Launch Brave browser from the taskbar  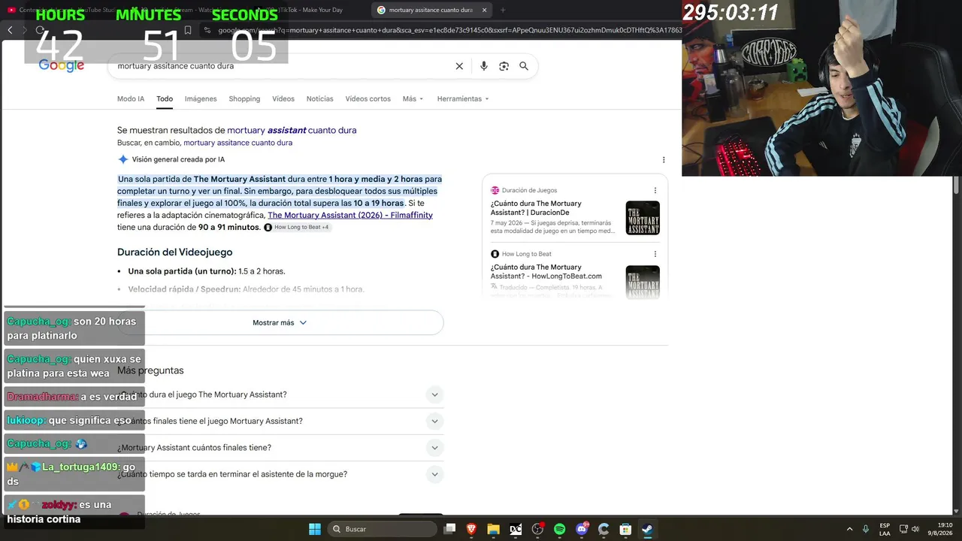coord(471,529)
